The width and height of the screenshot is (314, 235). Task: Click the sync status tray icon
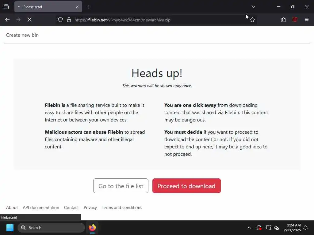[x=259, y=228]
